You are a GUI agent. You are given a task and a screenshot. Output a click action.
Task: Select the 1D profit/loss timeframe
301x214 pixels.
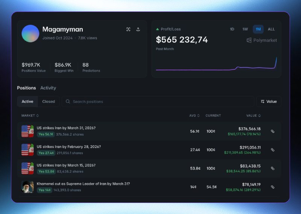tap(232, 29)
